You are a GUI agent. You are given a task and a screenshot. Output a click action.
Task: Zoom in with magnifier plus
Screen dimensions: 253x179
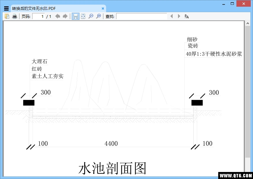[x=98, y=16]
